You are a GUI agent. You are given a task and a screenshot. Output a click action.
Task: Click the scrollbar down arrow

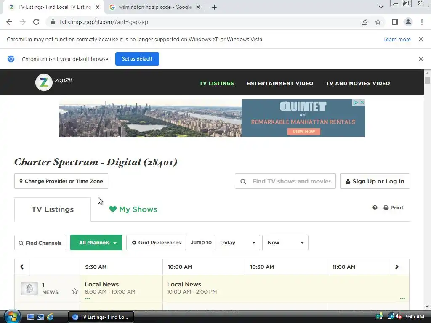[x=427, y=307]
